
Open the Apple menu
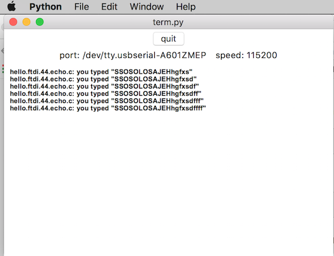pos(12,6)
